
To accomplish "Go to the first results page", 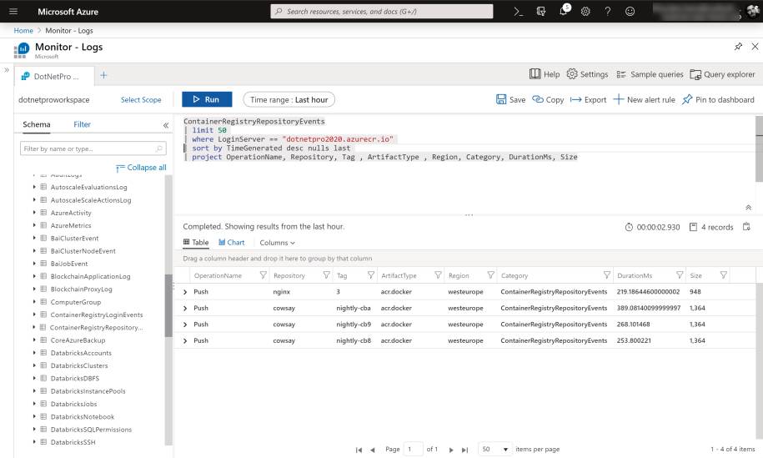I will 359,450.
